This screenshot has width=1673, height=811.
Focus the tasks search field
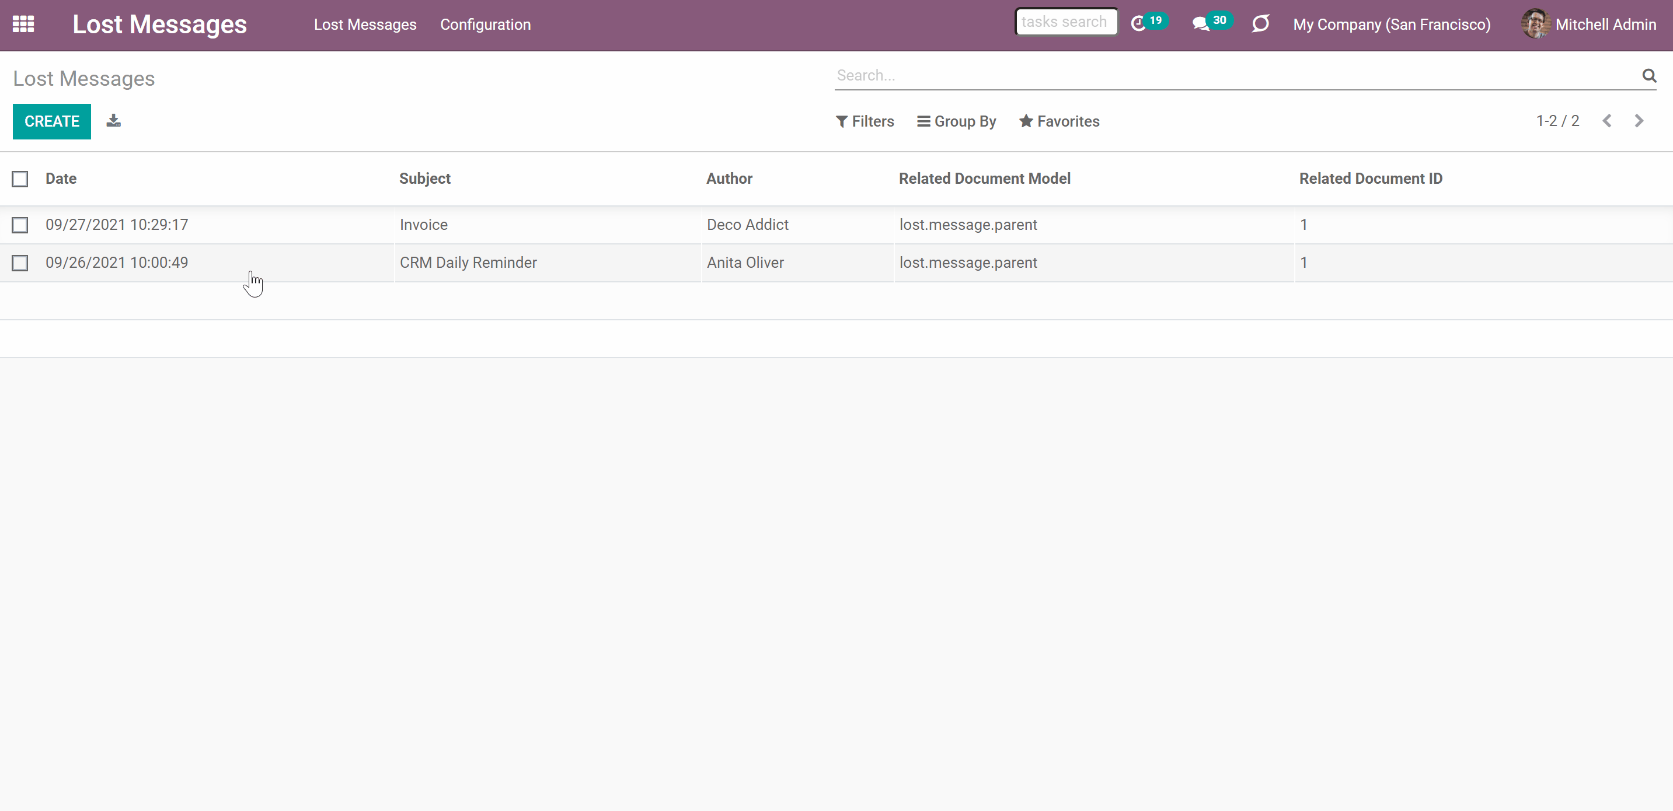tap(1066, 22)
